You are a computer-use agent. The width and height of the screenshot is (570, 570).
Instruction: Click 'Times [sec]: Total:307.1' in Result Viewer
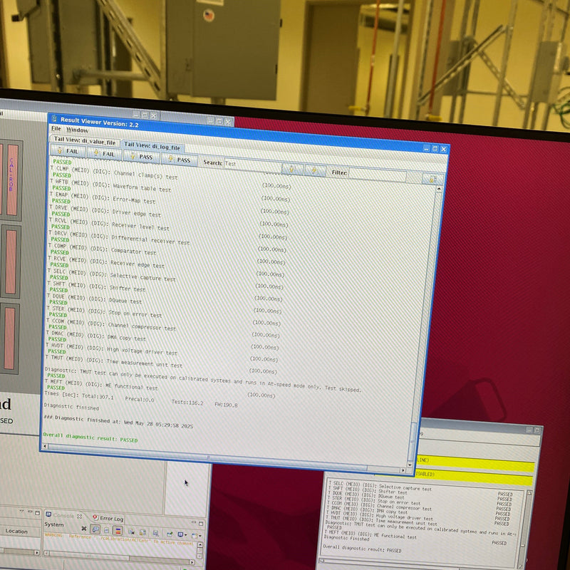pyautogui.click(x=79, y=395)
